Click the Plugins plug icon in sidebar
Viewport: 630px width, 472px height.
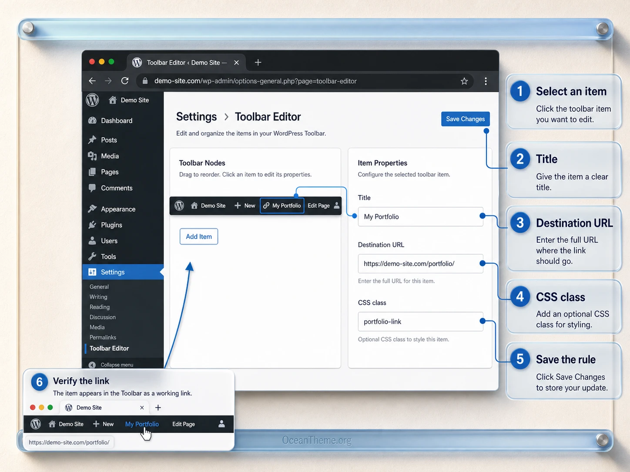(x=92, y=225)
